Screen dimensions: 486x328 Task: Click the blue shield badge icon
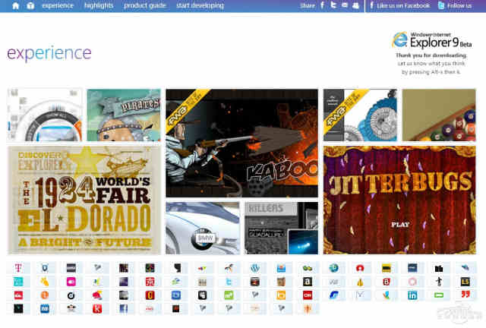click(x=45, y=268)
